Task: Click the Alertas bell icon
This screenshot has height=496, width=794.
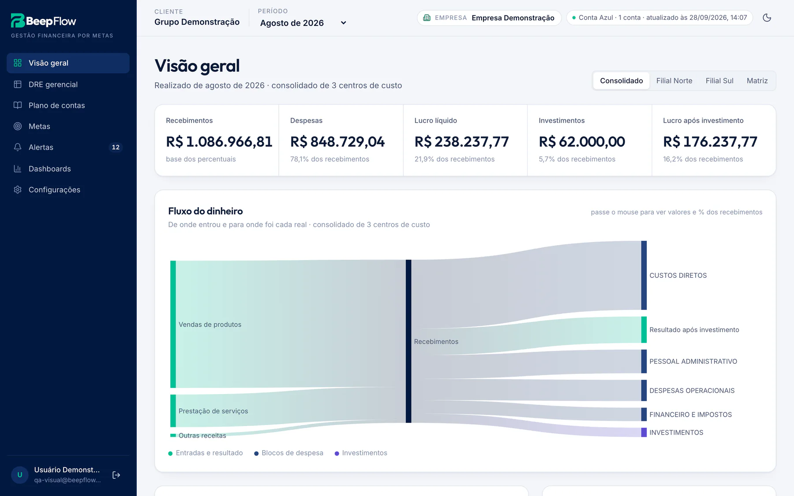Action: coord(18,147)
